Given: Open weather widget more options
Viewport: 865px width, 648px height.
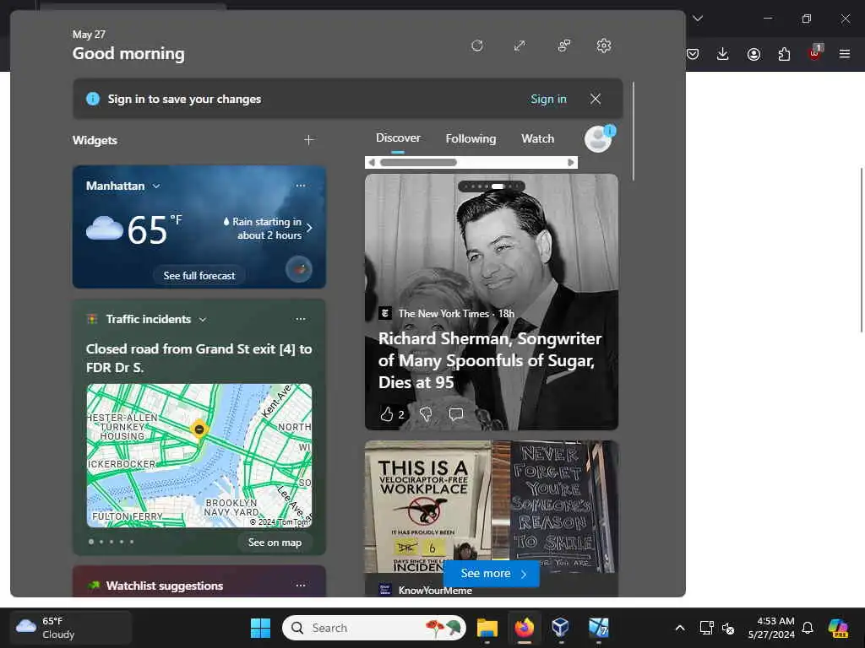Looking at the screenshot, I should point(301,186).
